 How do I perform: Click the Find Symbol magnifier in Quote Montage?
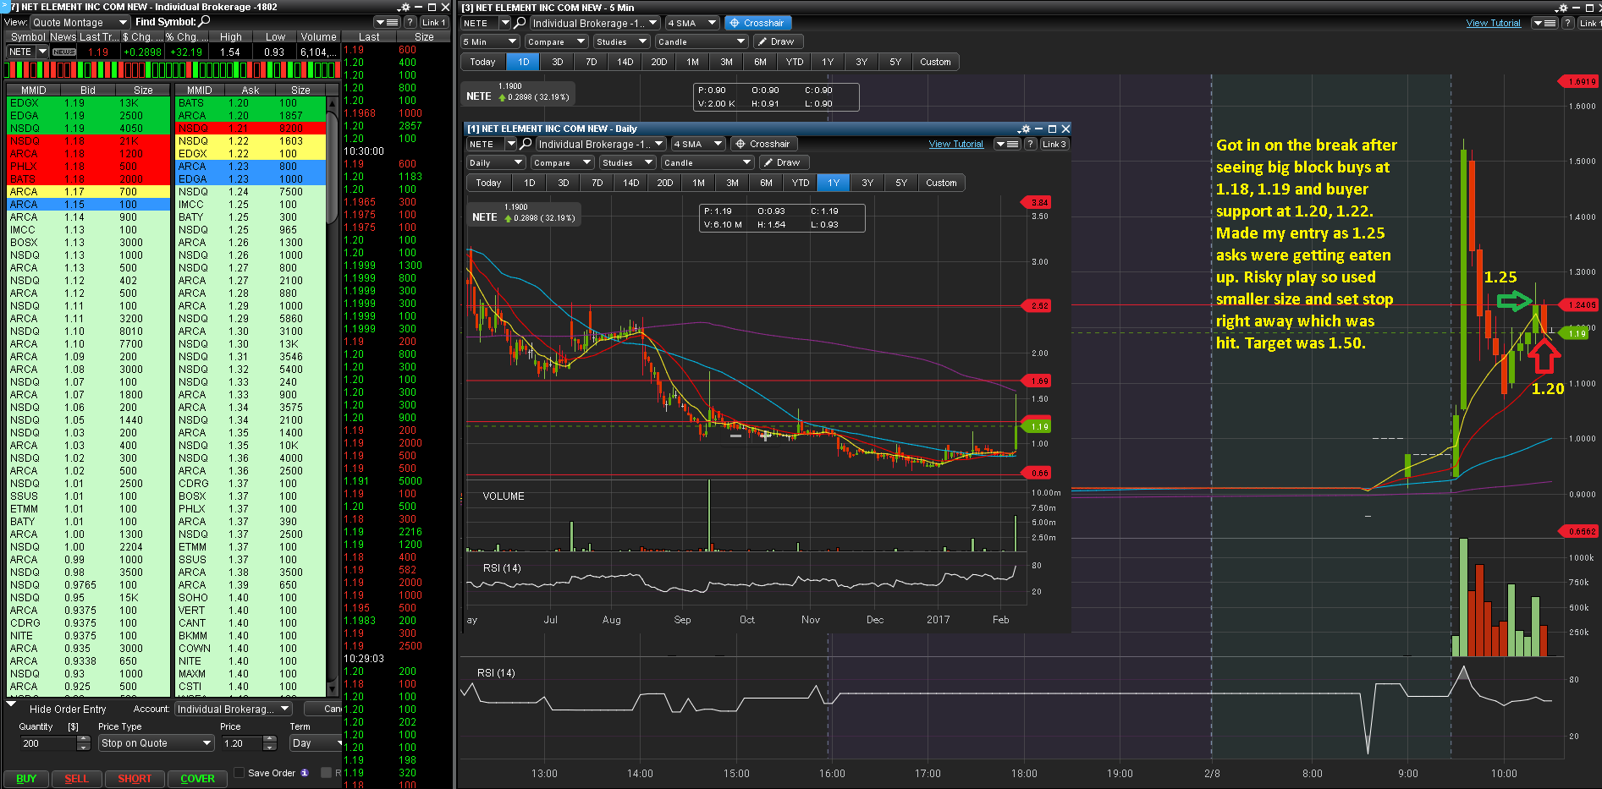click(x=204, y=21)
